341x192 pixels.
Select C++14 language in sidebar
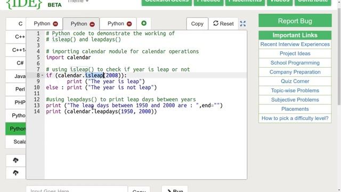[x=17, y=50]
